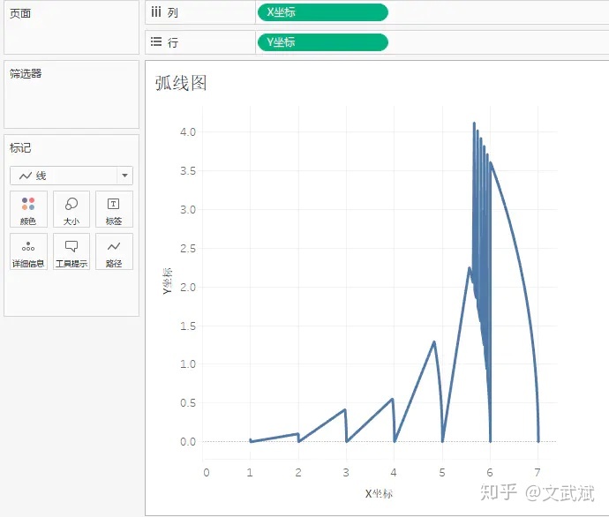The image size is (609, 517).
Task: Click the 筛选器 filters shelf header
Action: tap(26, 73)
